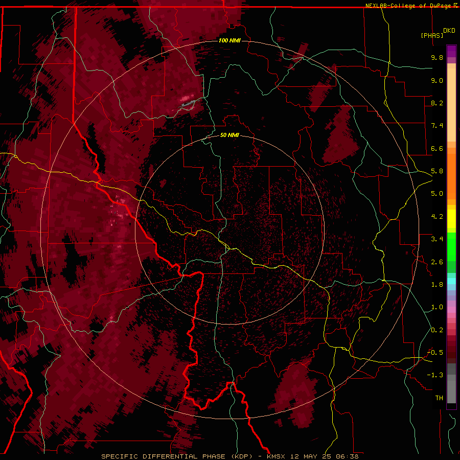Click the 1.8 scale value
This screenshot has height=460, width=460.
437,285
